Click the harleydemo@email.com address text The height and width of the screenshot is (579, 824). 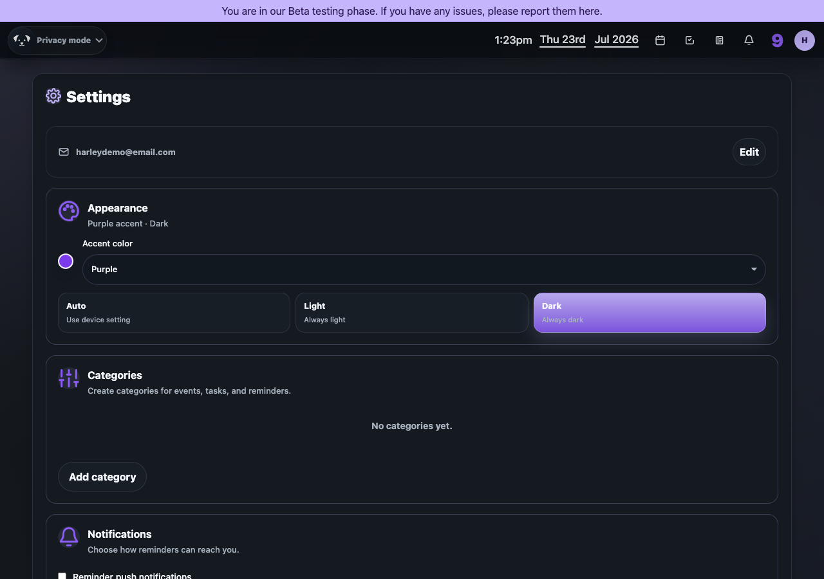tap(126, 152)
